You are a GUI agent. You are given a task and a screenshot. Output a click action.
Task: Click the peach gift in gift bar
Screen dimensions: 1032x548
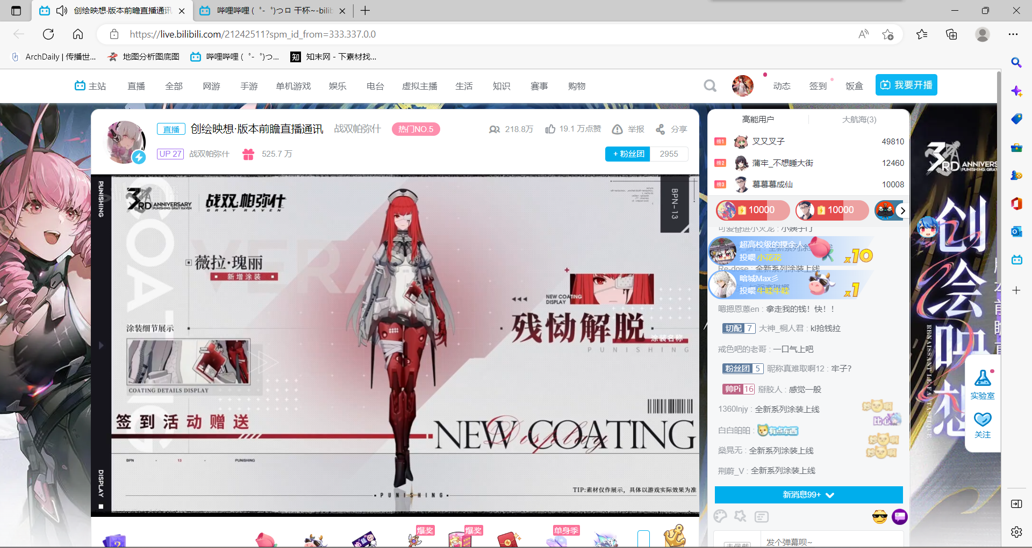[x=266, y=539]
